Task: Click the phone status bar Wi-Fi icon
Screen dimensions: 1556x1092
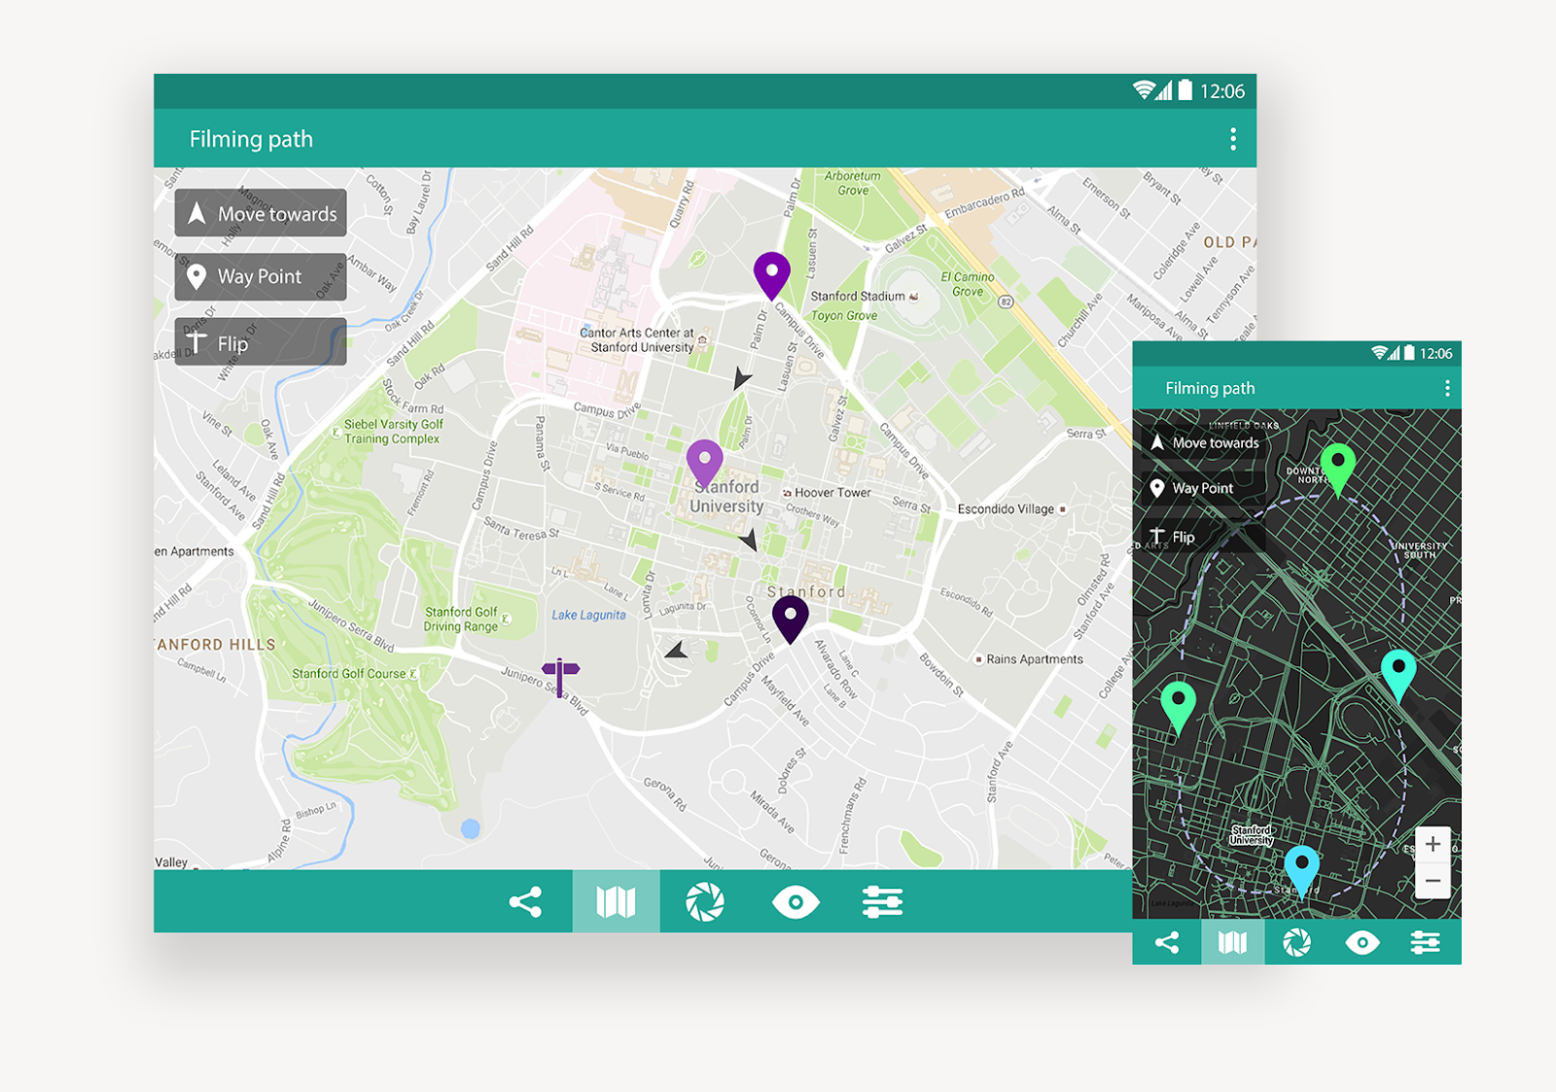Action: pyautogui.click(x=1379, y=353)
